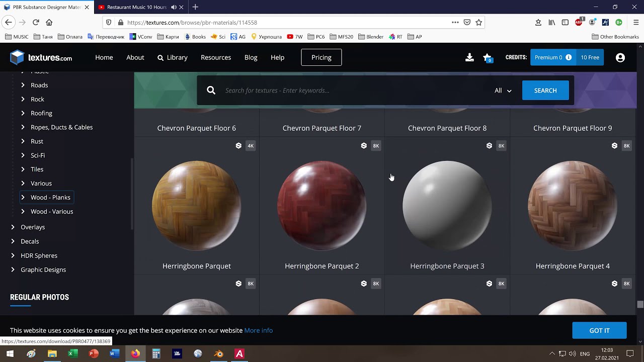The width and height of the screenshot is (644, 362).
Task: Open the More info cookie link
Action: 259,330
